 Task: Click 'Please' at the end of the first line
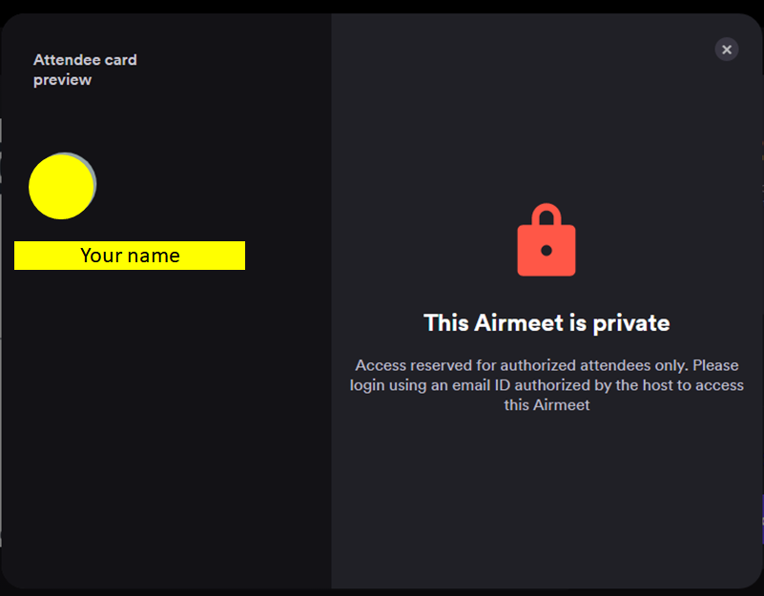[x=715, y=365]
